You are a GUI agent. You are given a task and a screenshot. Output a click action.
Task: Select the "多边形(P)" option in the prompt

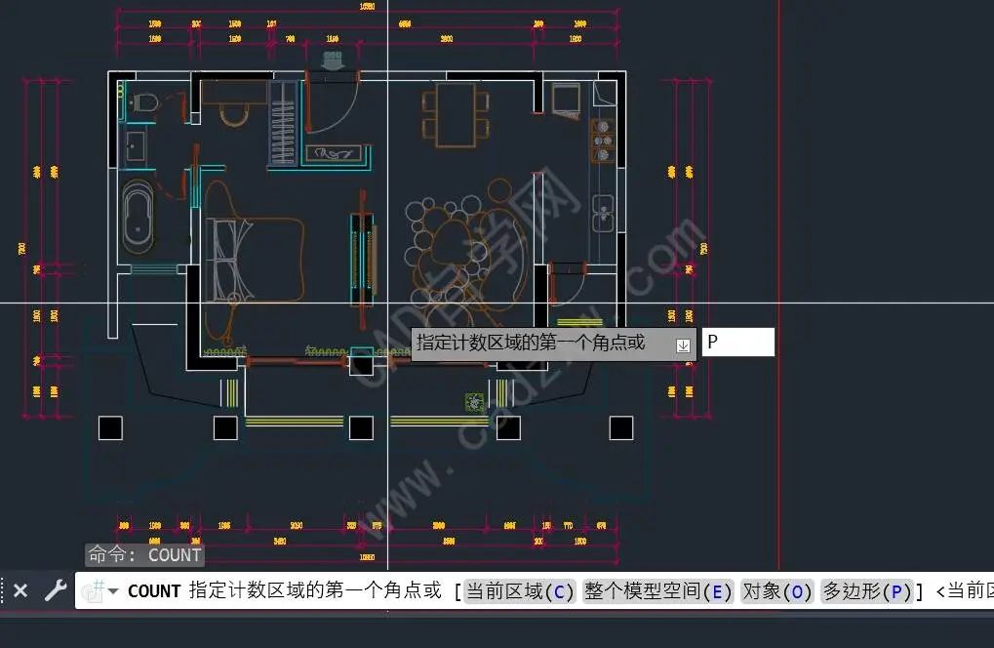[x=866, y=590]
